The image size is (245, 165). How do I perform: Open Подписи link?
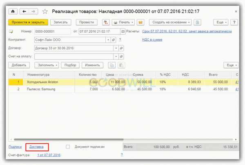(15, 147)
